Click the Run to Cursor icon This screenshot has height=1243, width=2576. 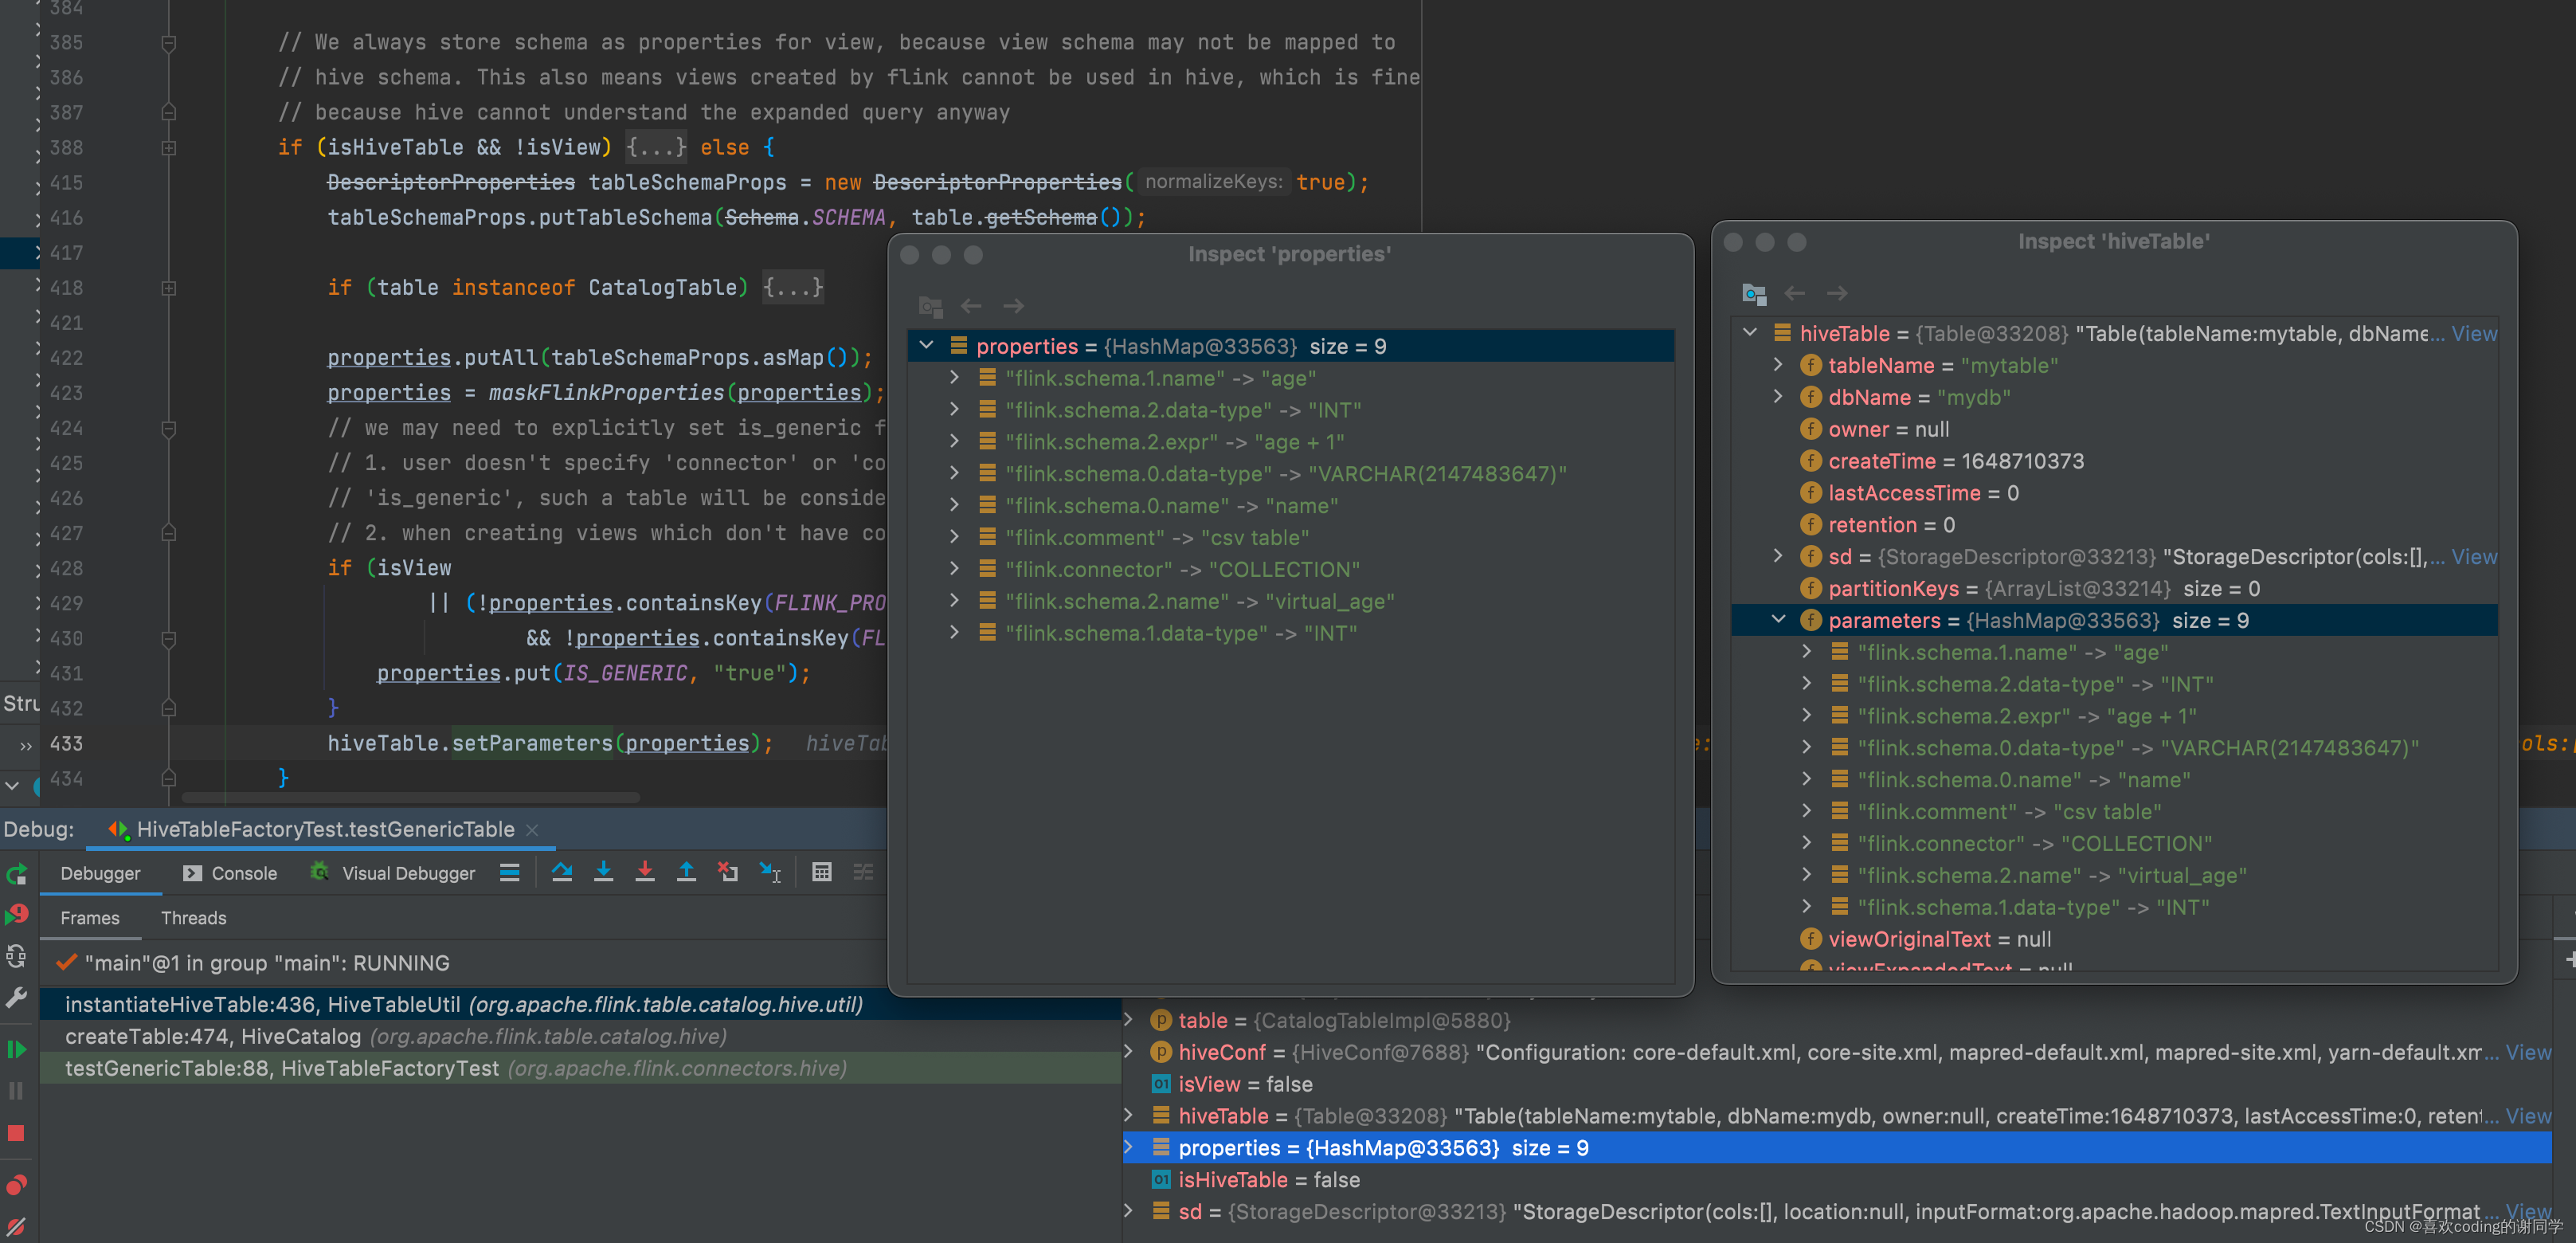pyautogui.click(x=769, y=872)
